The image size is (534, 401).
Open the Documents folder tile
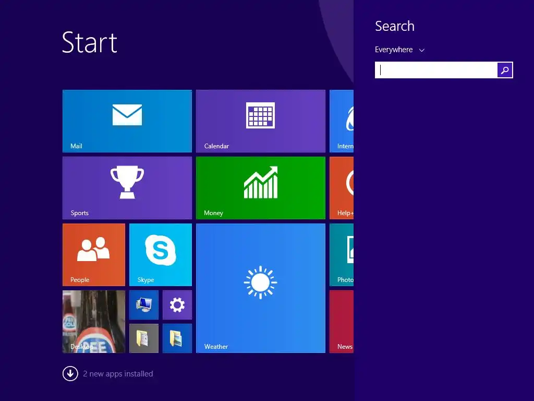144,338
